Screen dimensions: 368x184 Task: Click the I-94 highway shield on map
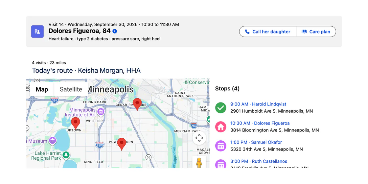pyautogui.click(x=194, y=125)
